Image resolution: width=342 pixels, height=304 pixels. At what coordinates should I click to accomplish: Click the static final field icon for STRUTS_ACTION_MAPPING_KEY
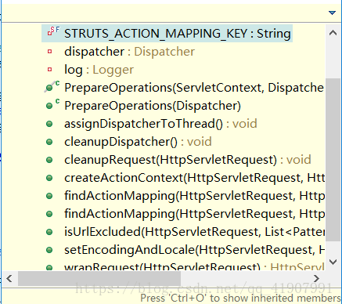(x=53, y=31)
